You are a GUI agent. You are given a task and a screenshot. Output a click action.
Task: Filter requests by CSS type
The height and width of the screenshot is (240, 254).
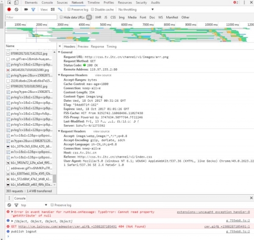point(113,17)
